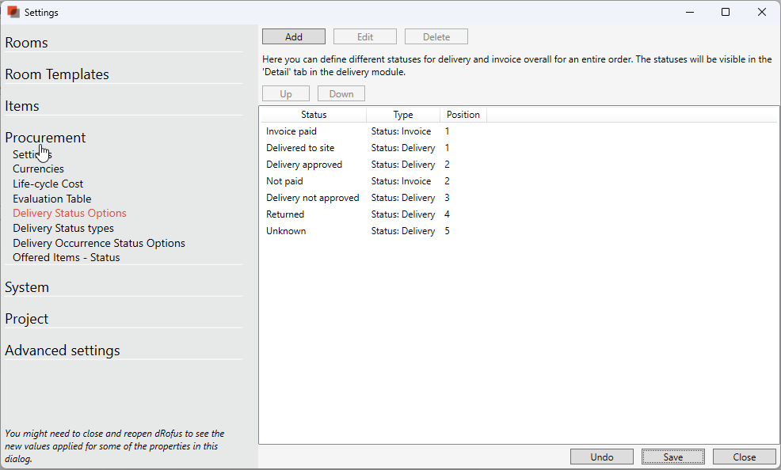Image resolution: width=781 pixels, height=470 pixels.
Task: Click the dRofus app icon in title bar
Action: click(x=13, y=13)
